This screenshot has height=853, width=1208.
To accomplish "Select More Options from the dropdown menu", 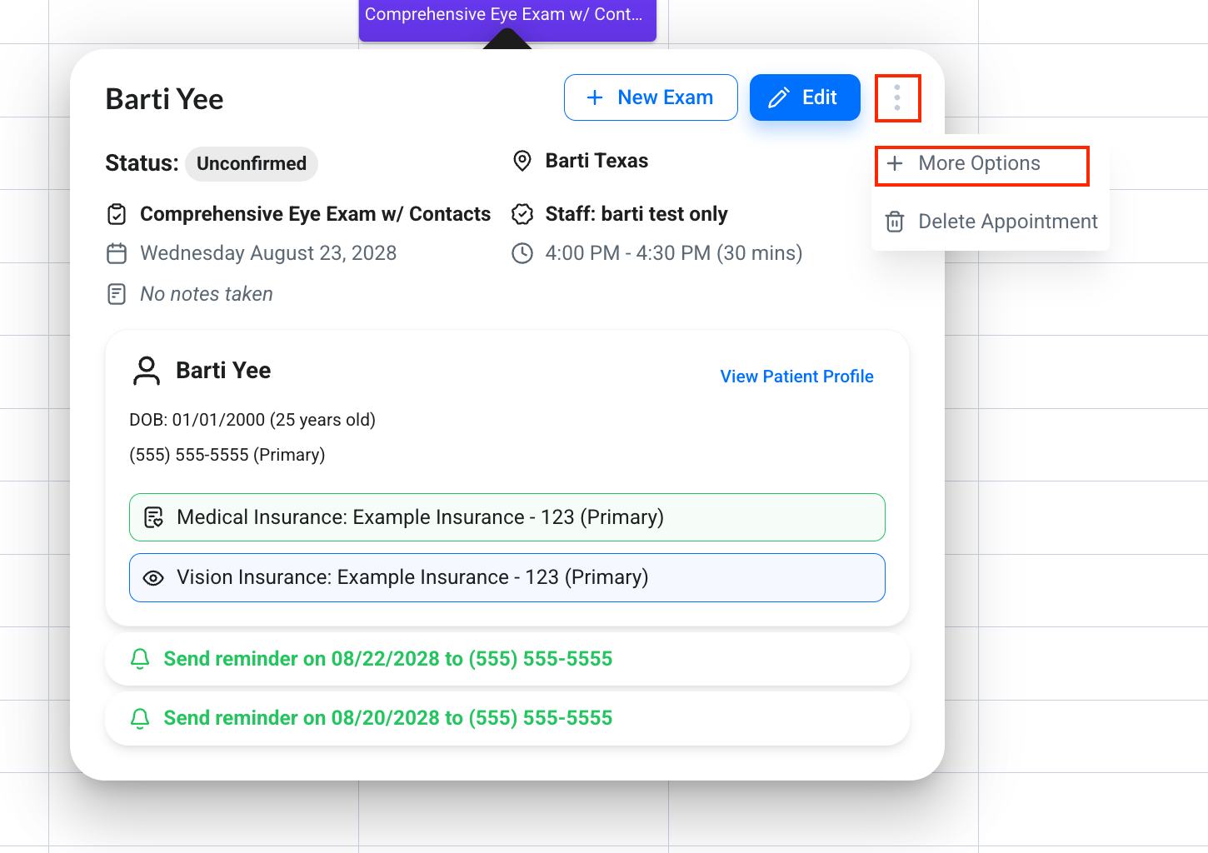I will pos(981,163).
